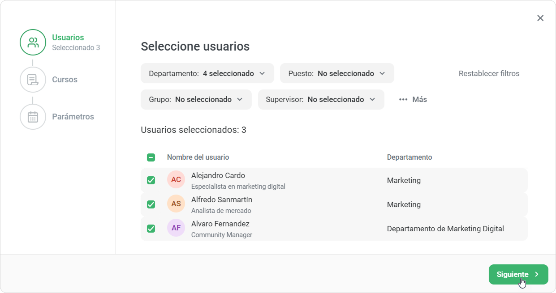
Task: Open the Más three-dots filter option
Action: coord(413,99)
